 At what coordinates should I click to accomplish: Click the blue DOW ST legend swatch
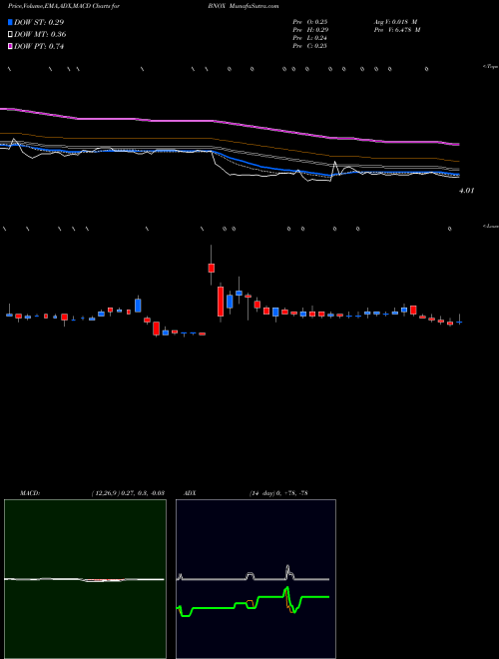pos(11,22)
